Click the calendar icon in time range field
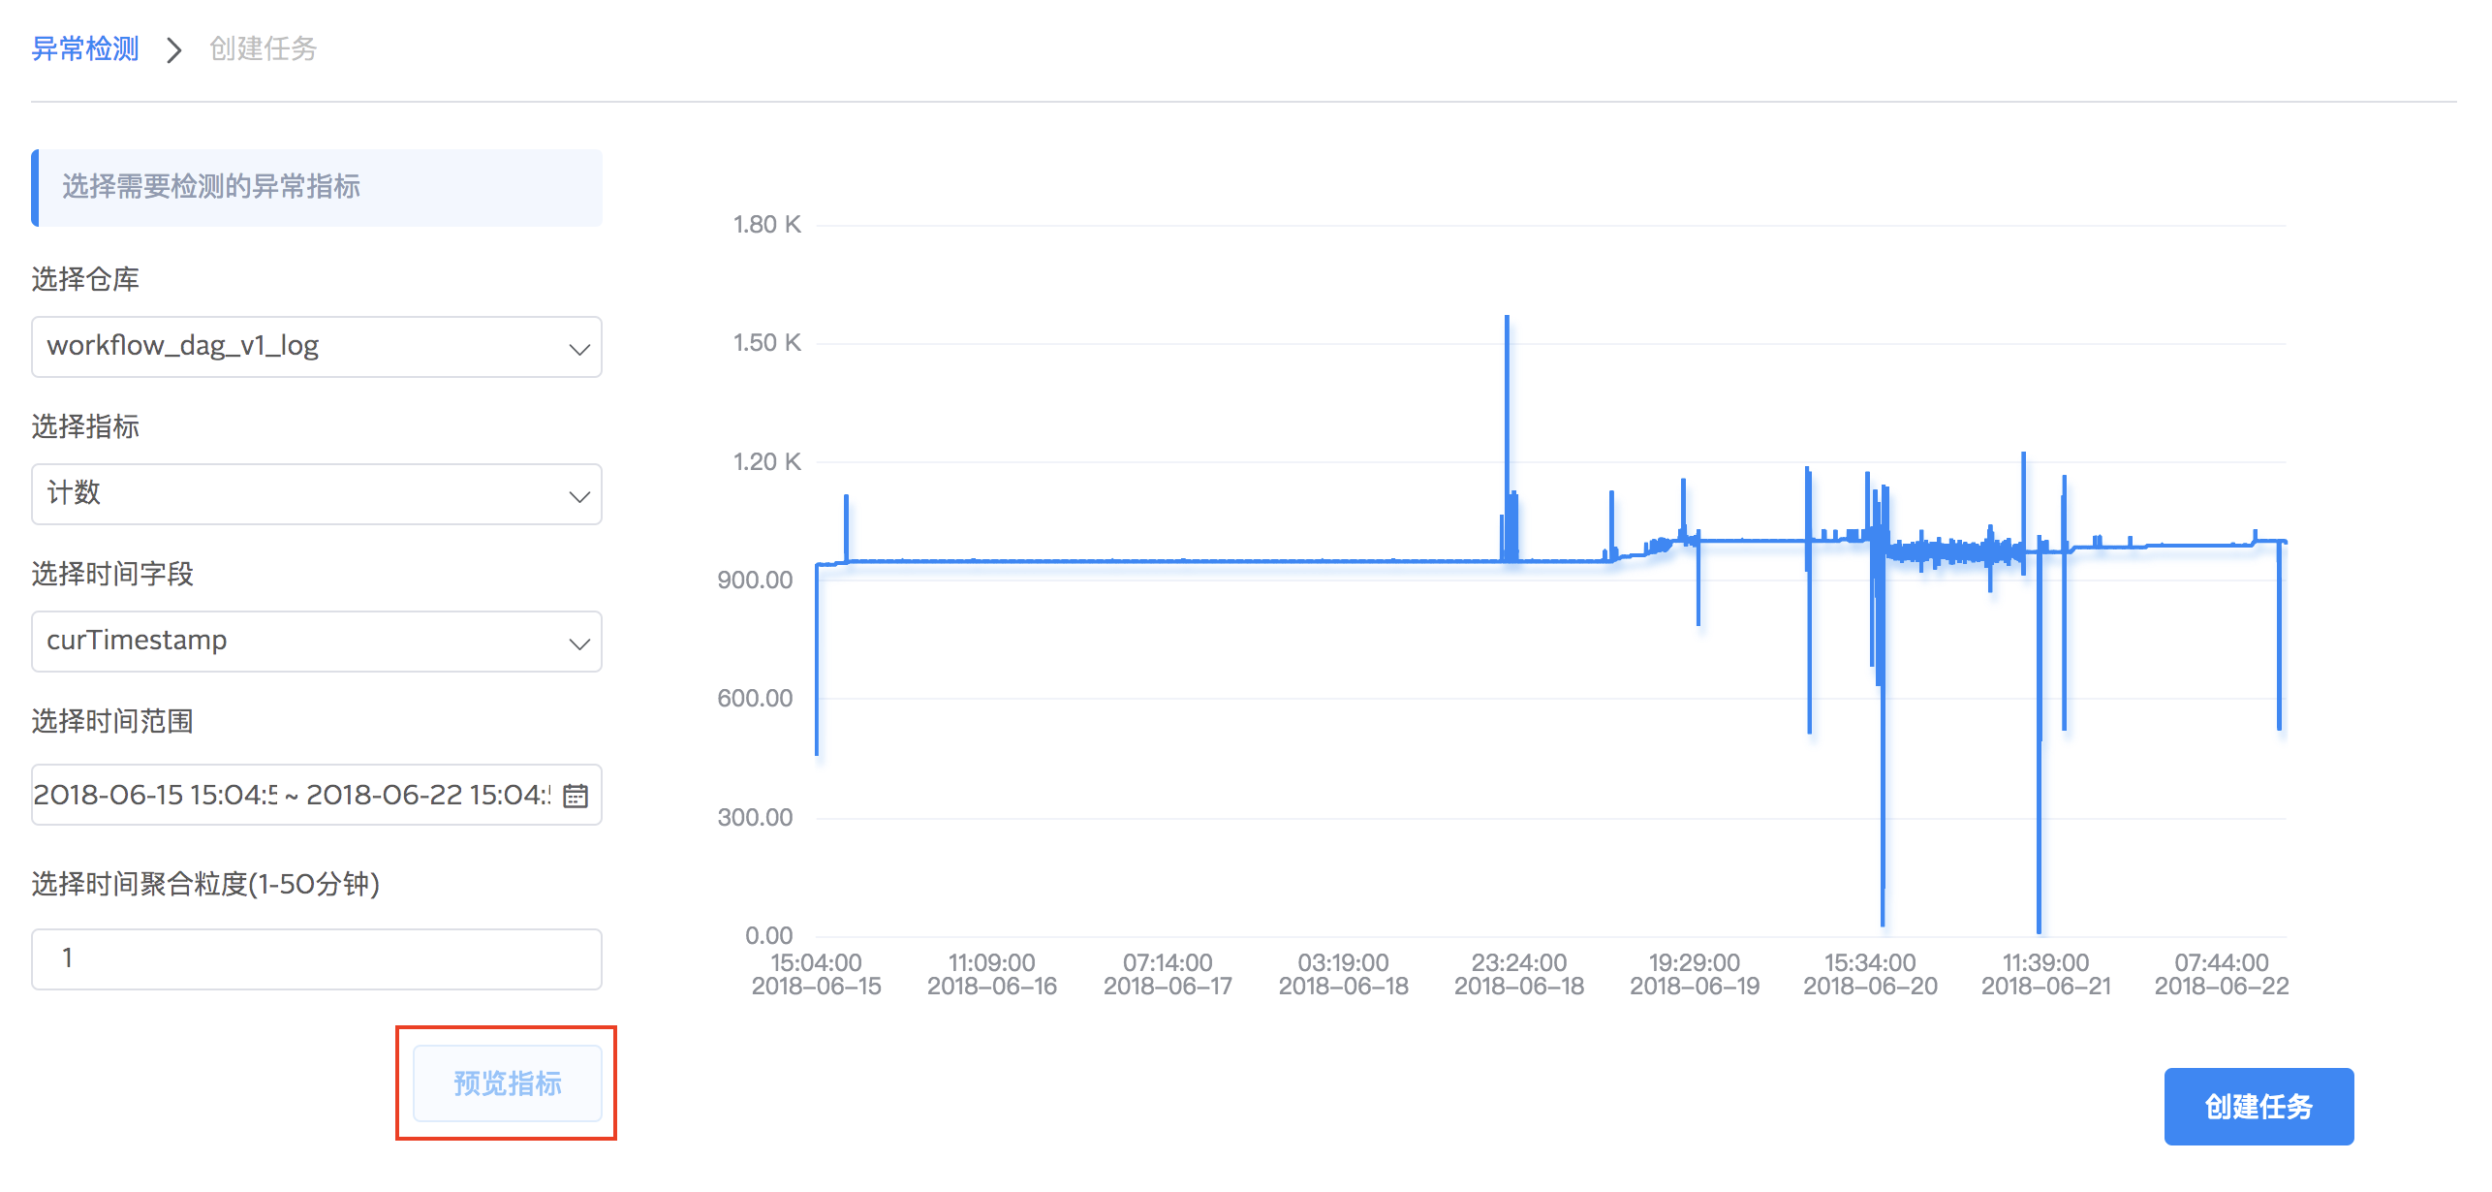 point(576,796)
